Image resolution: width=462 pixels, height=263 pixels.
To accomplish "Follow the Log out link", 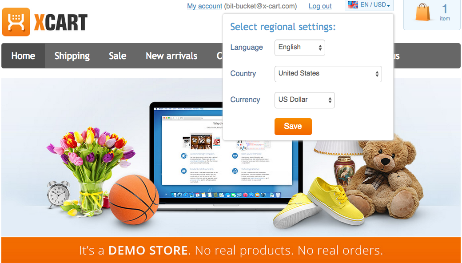I will pos(320,6).
